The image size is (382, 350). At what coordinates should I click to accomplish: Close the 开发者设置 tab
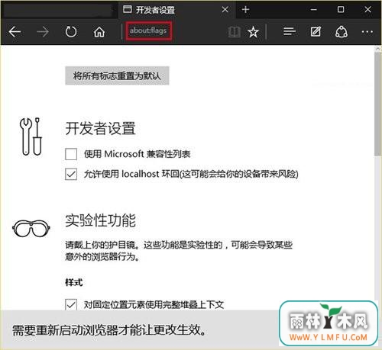pos(225,10)
